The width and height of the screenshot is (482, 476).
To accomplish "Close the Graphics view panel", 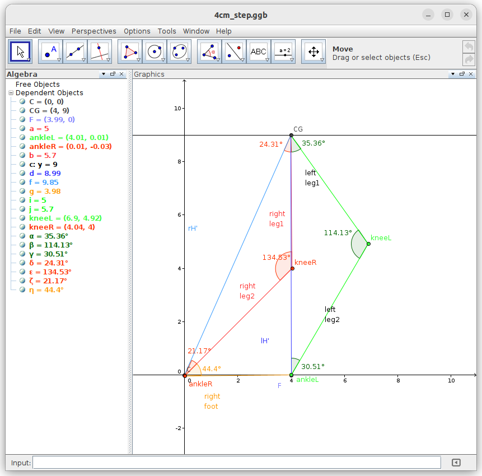I will click(x=471, y=74).
